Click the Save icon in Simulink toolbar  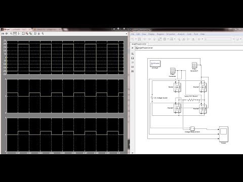click(x=139, y=39)
